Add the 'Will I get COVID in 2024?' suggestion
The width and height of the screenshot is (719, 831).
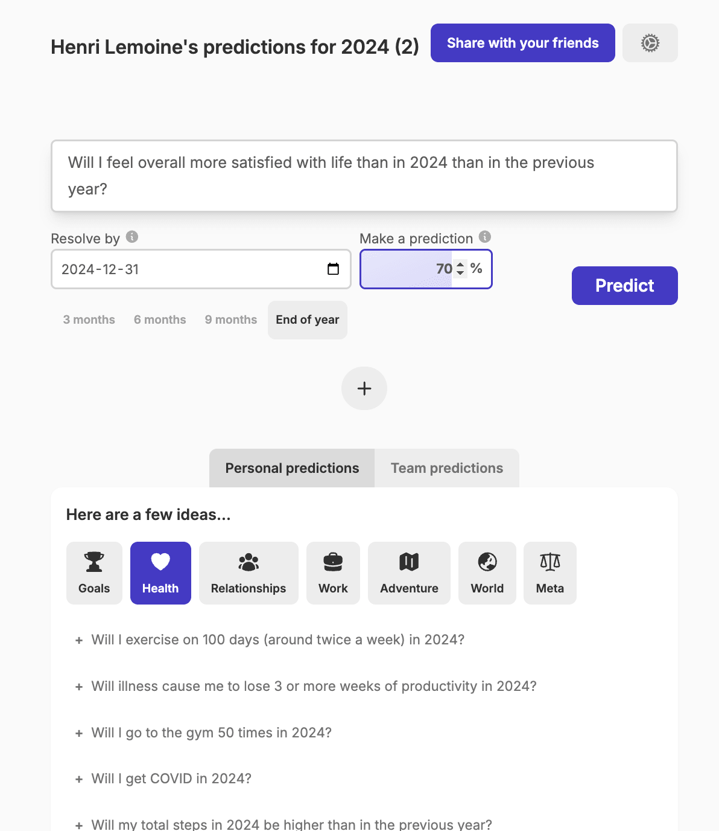[171, 778]
